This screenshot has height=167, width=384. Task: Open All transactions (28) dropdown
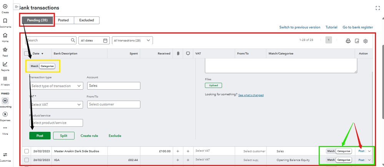(132, 41)
